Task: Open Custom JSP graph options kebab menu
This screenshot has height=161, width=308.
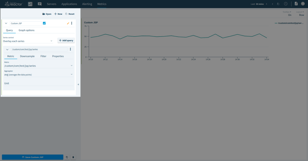Action: point(72,23)
